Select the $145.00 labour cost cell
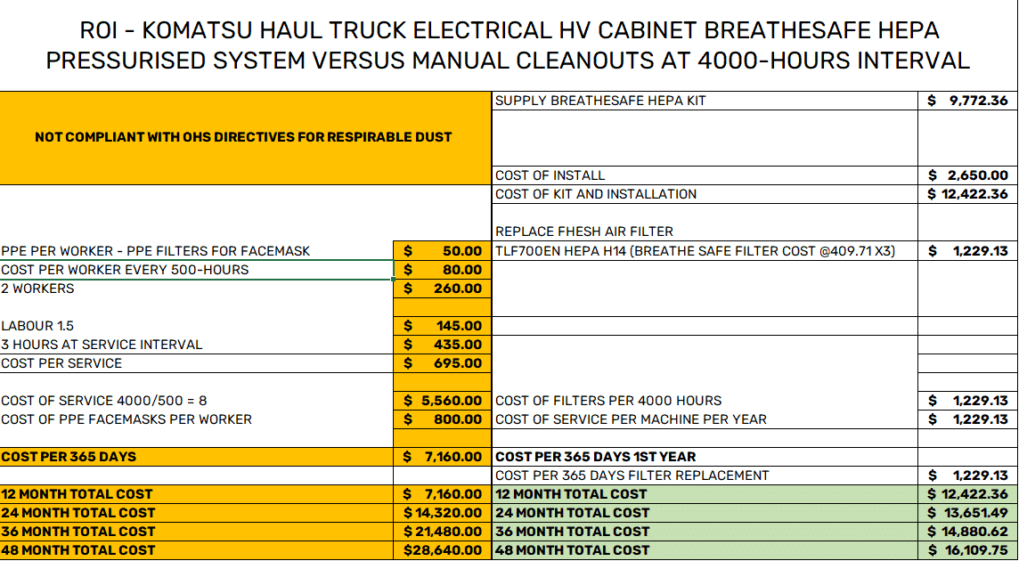 click(x=443, y=326)
